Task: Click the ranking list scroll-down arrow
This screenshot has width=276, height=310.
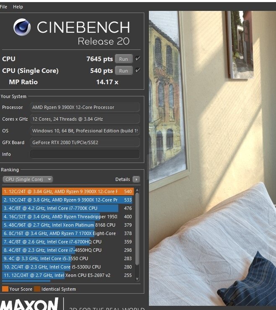Action: (x=137, y=279)
